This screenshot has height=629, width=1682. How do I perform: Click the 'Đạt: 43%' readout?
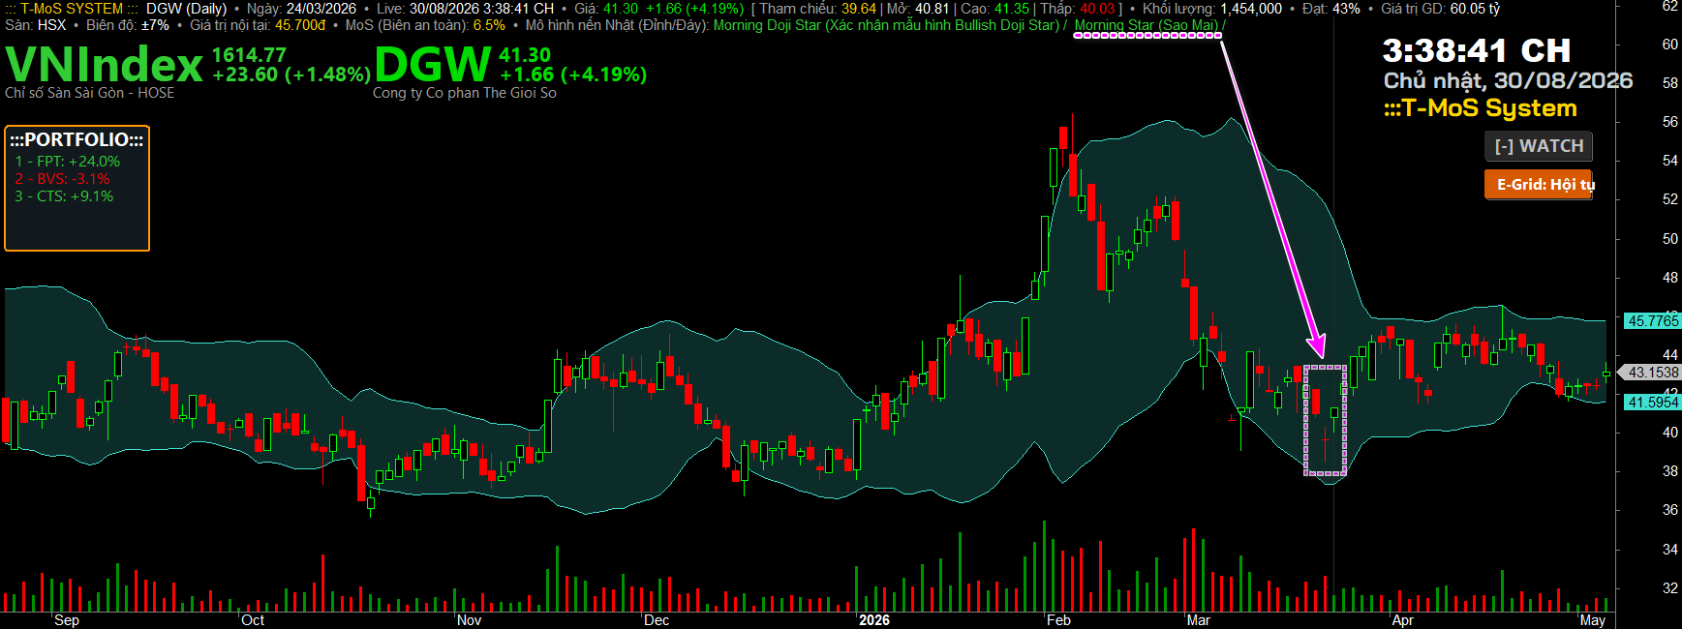click(1331, 9)
